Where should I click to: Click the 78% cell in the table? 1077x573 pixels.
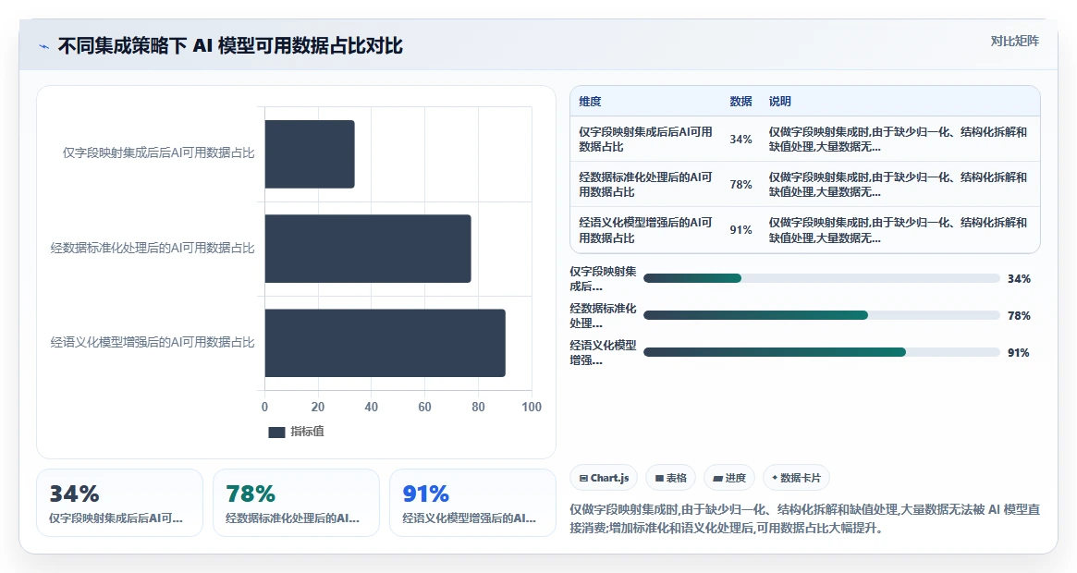(740, 184)
